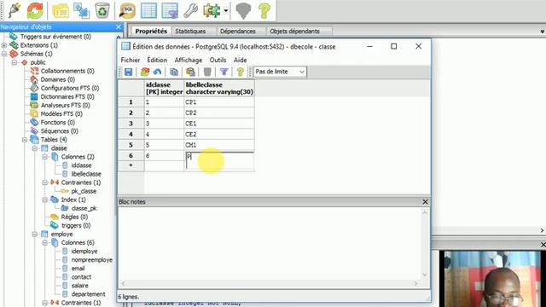Open the Aide menu
This screenshot has height=307, width=546.
(240, 60)
